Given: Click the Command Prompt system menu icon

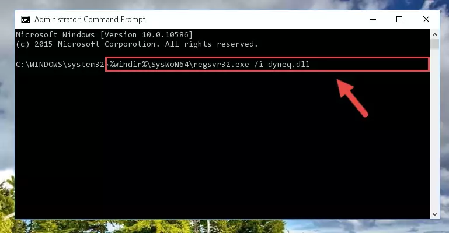Looking at the screenshot, I should pyautogui.click(x=26, y=19).
